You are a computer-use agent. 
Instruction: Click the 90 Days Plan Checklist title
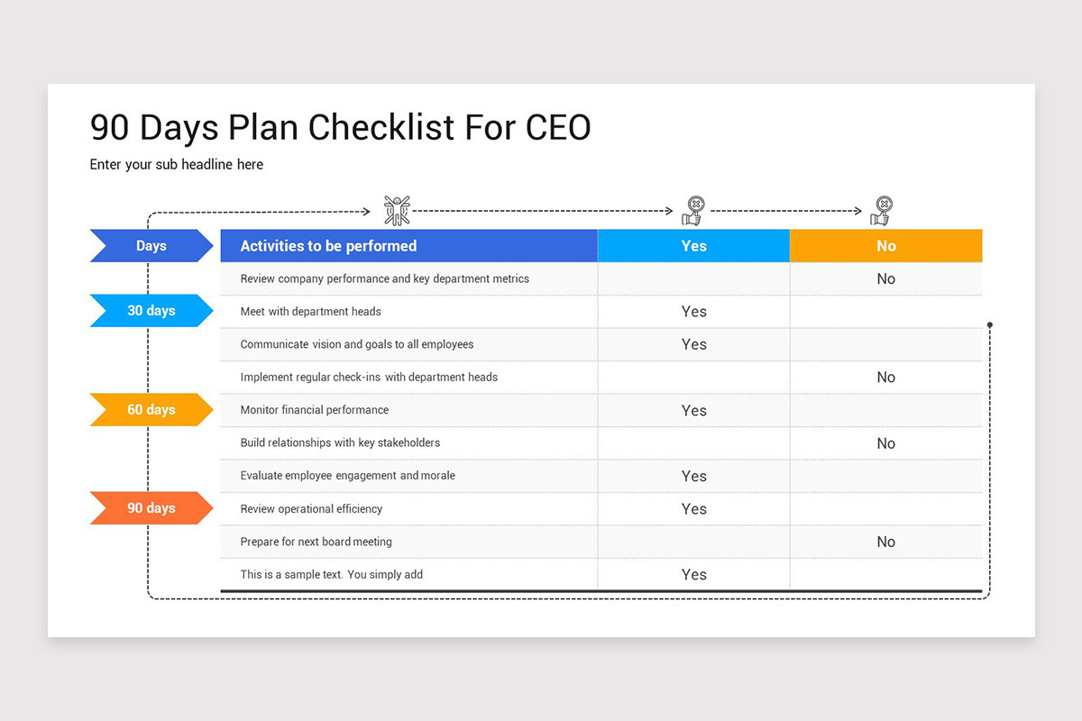tap(340, 128)
